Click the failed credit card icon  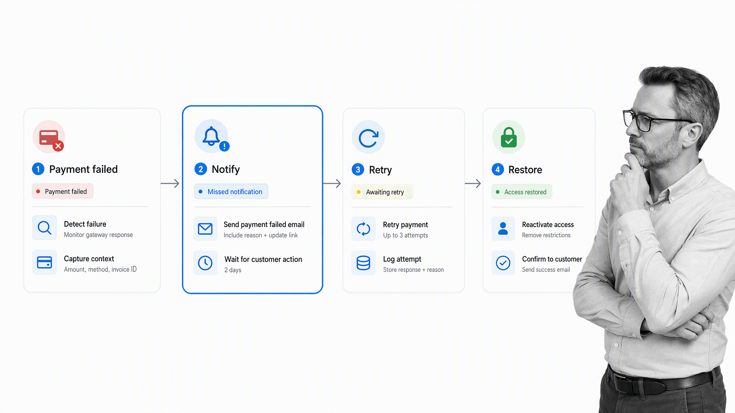49,137
